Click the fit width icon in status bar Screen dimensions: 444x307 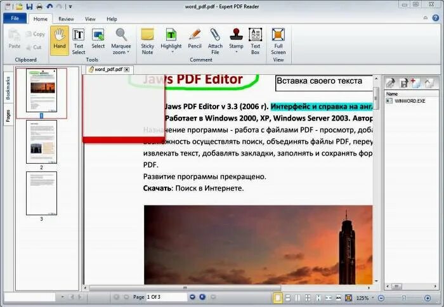tap(328, 297)
